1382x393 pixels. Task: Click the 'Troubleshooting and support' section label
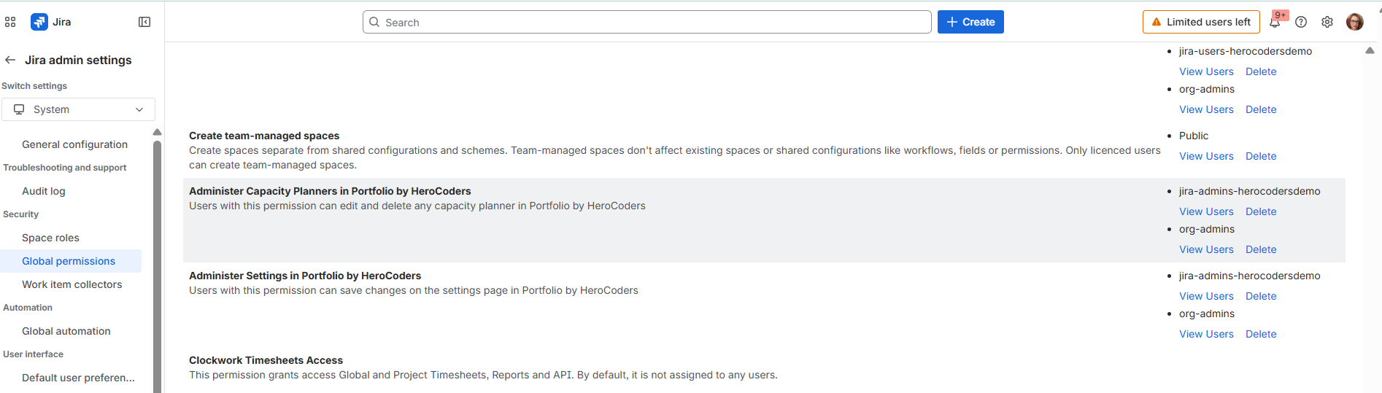[x=65, y=168]
